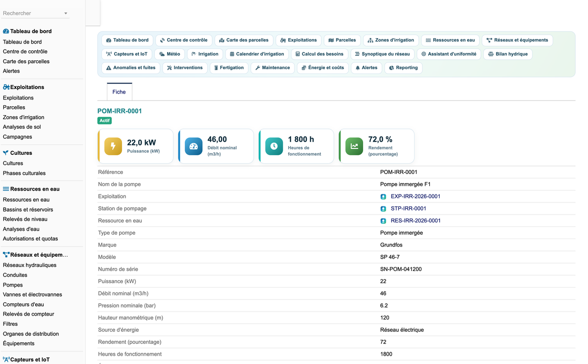Open Organes de distribution in the sidebar
The image size is (588, 364).
(x=31, y=334)
